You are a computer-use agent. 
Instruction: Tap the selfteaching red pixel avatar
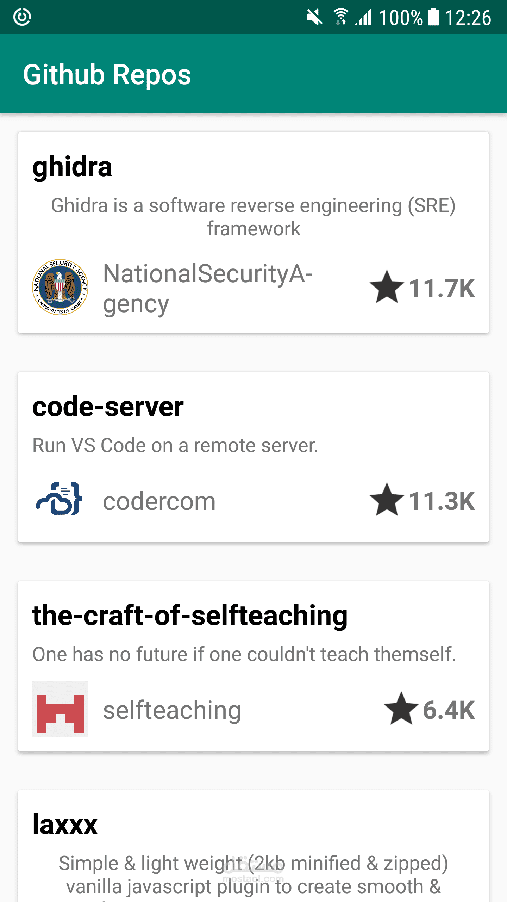pyautogui.click(x=60, y=709)
